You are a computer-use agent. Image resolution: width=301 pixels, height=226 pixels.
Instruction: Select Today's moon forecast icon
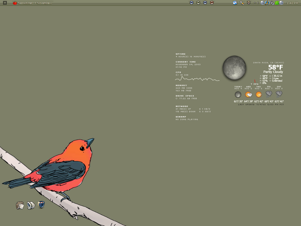tap(238, 94)
